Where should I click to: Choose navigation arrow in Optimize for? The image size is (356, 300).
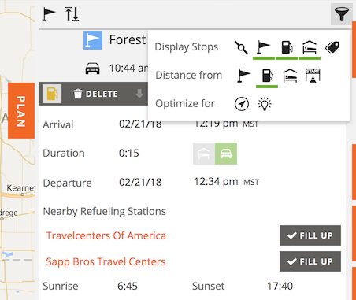(x=242, y=104)
